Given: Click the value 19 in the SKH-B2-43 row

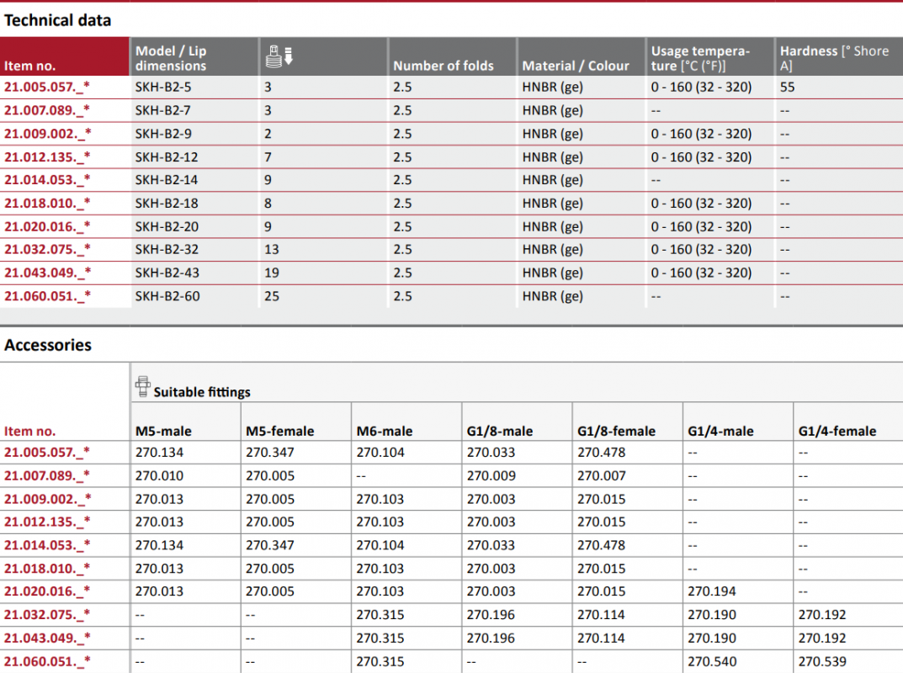Looking at the screenshot, I should tap(272, 273).
